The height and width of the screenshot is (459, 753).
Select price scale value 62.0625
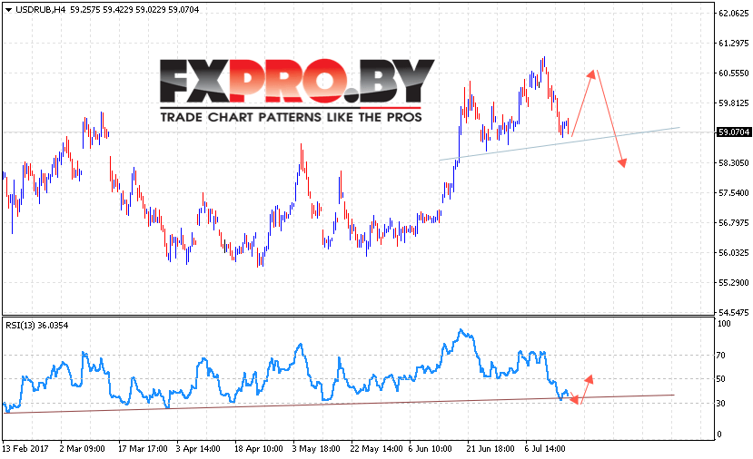point(733,14)
